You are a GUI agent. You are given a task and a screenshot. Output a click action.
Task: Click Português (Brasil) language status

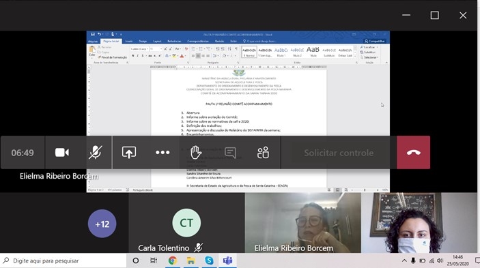pyautogui.click(x=143, y=190)
